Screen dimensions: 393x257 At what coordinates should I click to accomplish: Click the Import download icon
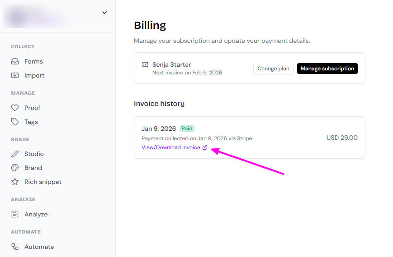click(x=15, y=75)
